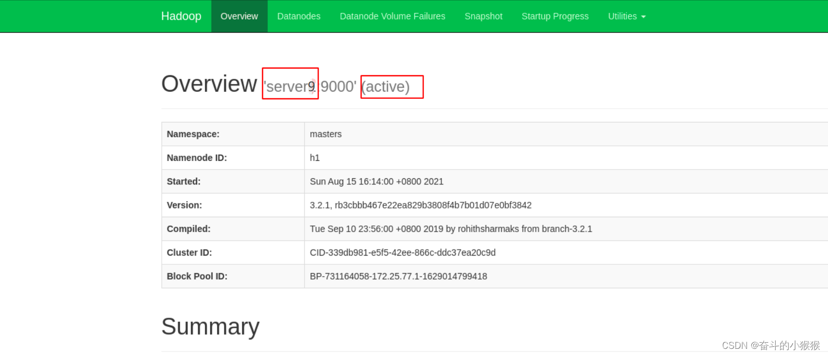Click the Cluster ID: label
Screen dimensions: 828x355
tap(189, 253)
